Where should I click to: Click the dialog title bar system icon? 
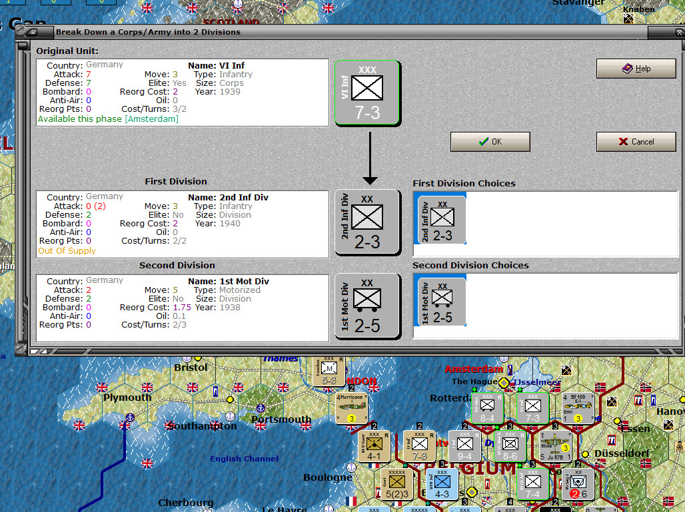click(31, 32)
